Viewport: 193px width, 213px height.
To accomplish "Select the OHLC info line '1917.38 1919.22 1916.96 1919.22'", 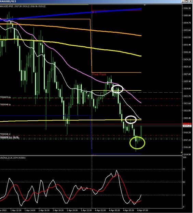I will (x=30, y=6).
